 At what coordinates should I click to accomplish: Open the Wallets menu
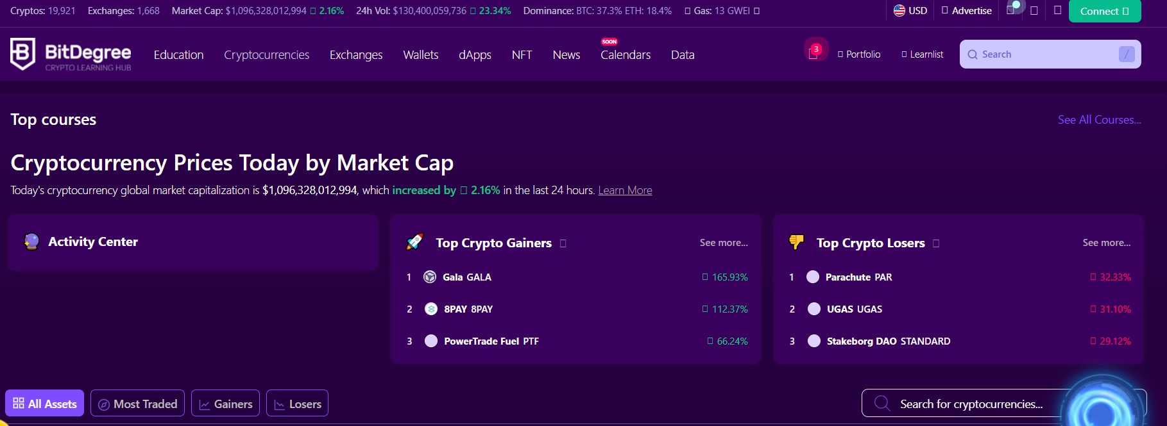point(421,54)
